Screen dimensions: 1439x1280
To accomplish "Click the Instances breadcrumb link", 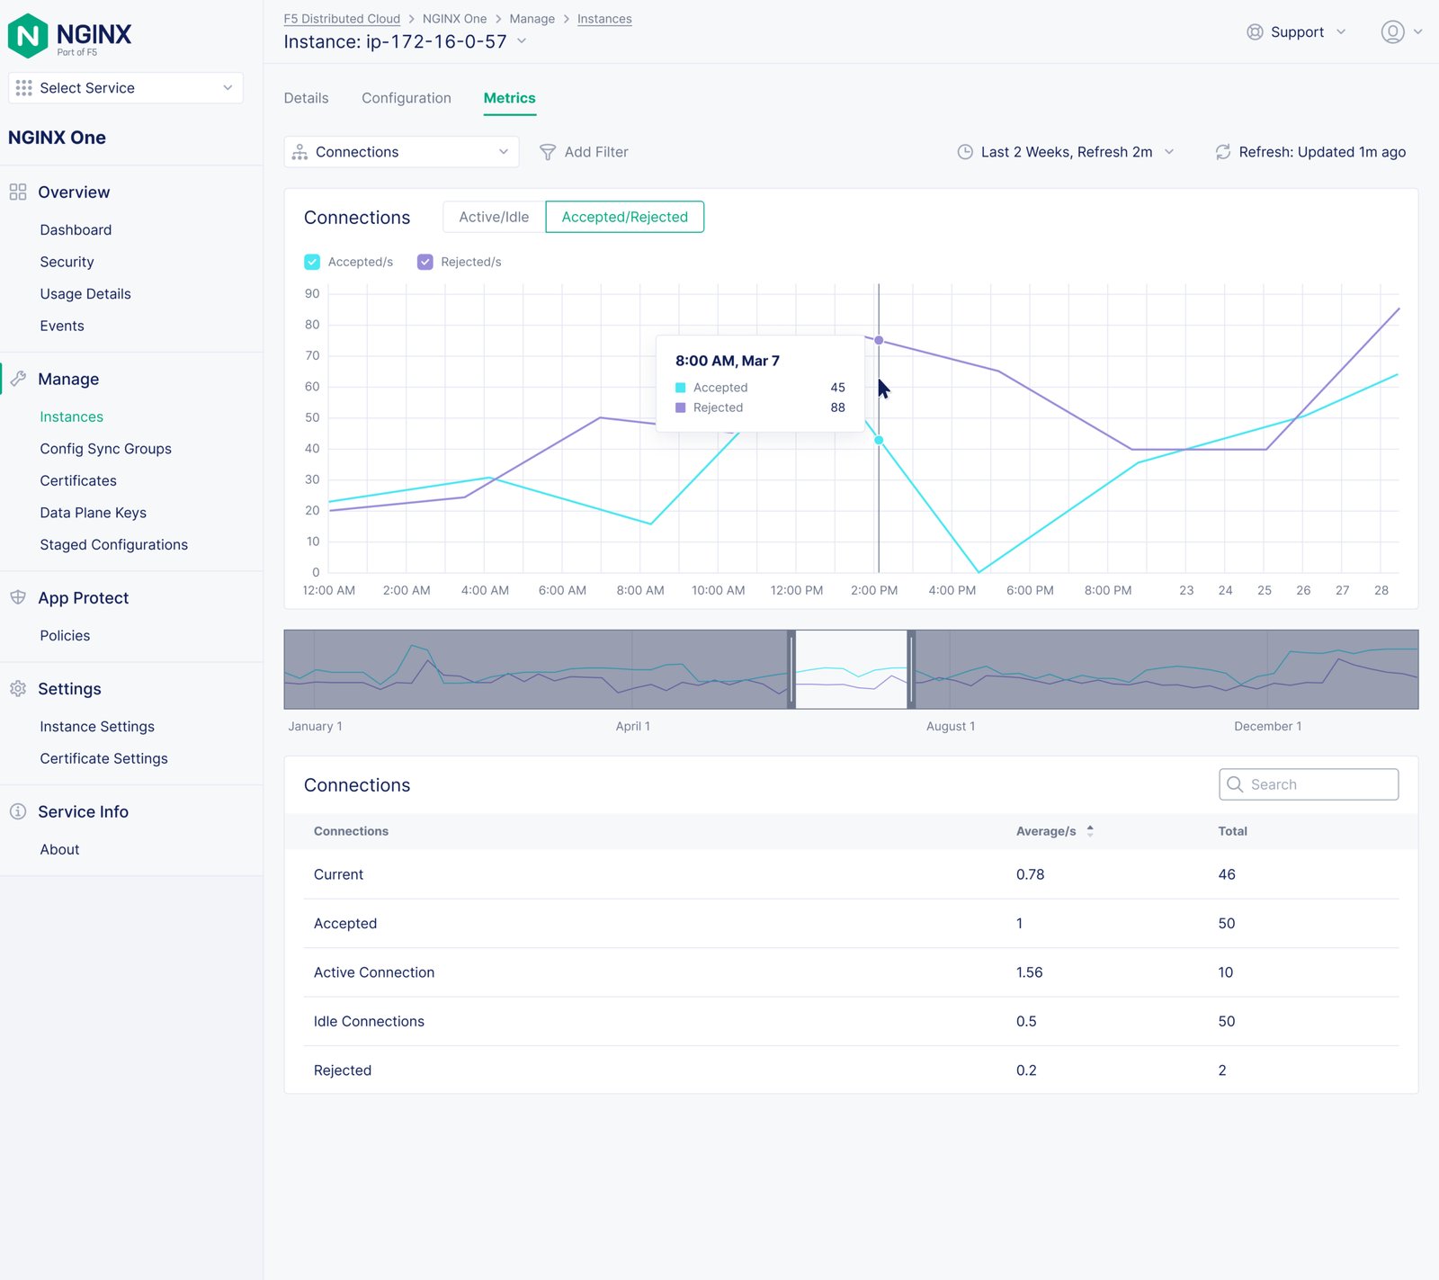I will pos(604,19).
